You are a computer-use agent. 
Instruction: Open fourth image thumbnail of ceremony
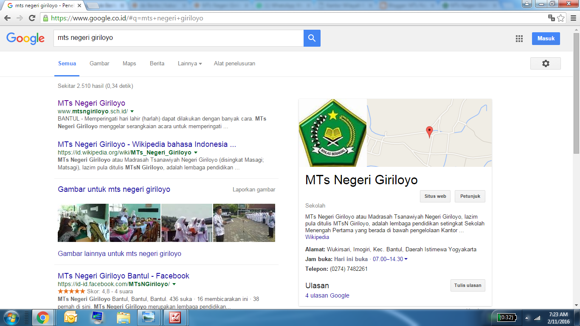[x=244, y=223]
